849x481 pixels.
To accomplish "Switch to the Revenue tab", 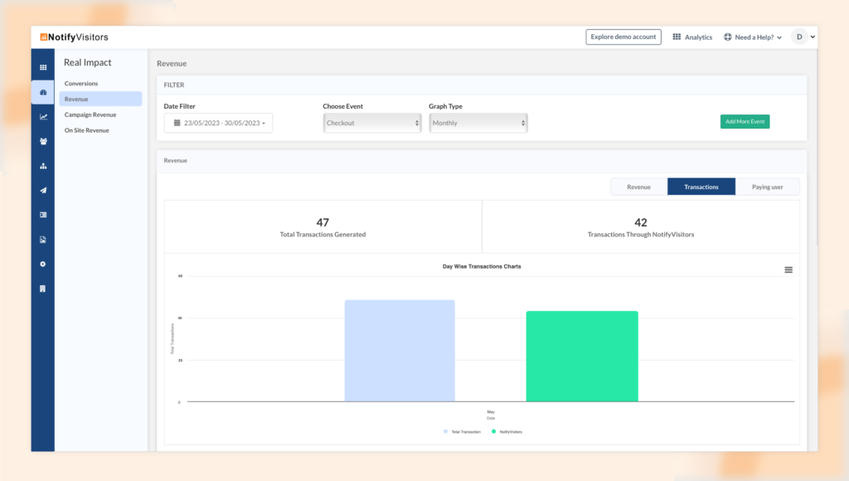I will [x=639, y=187].
